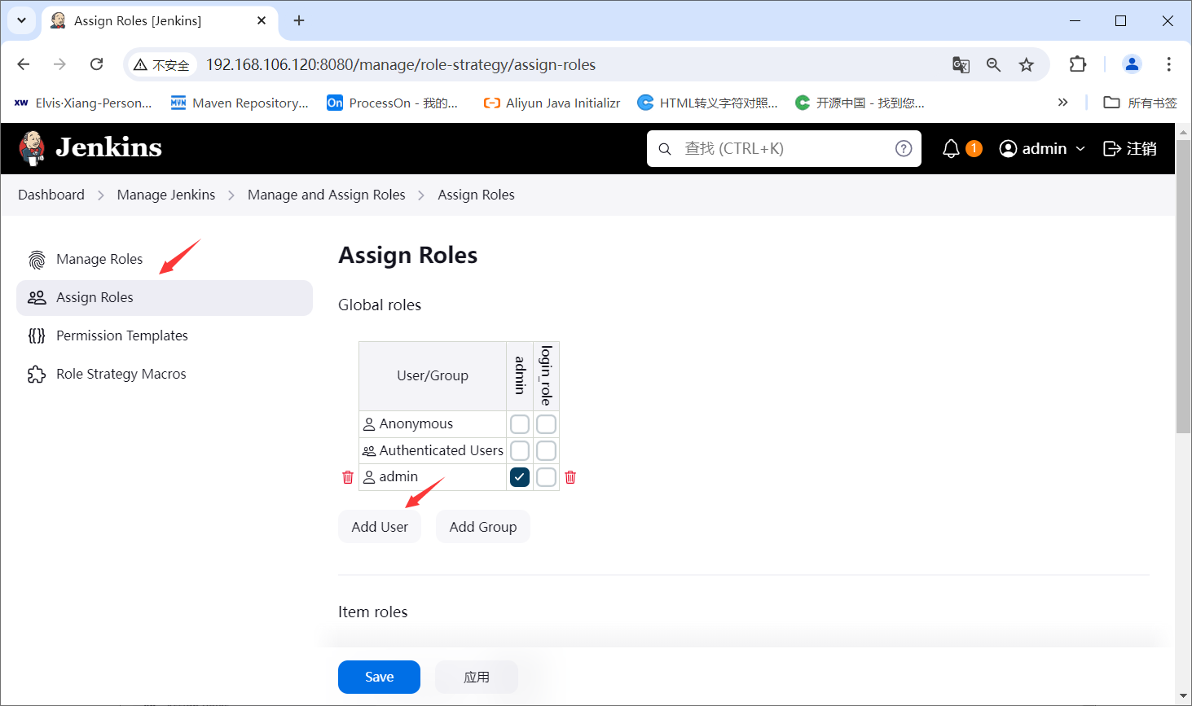
Task: Click the Save button
Action: (x=379, y=677)
